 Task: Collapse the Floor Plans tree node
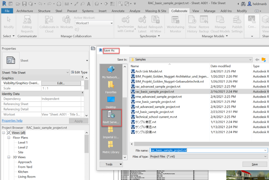click(9, 138)
